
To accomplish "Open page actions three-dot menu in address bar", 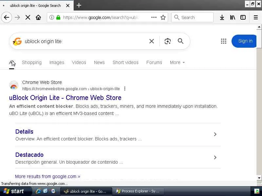I will pyautogui.click(x=154, y=17).
